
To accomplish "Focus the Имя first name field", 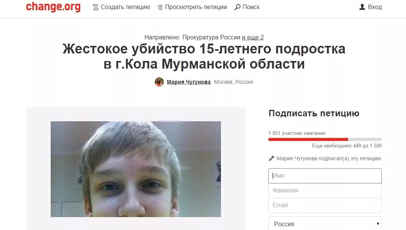I will click(x=325, y=176).
